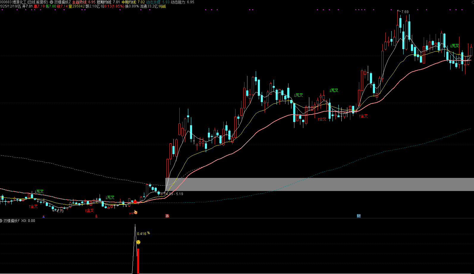The image size is (474, 274).
Task: Select the 纯碱 sector link
Action: 162,6
